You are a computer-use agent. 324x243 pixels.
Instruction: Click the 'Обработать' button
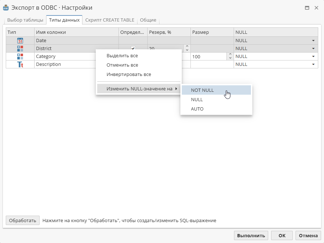(23, 220)
